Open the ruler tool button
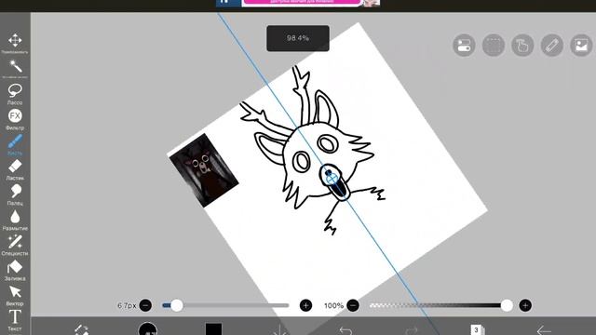596x335 pixels. coord(552,46)
